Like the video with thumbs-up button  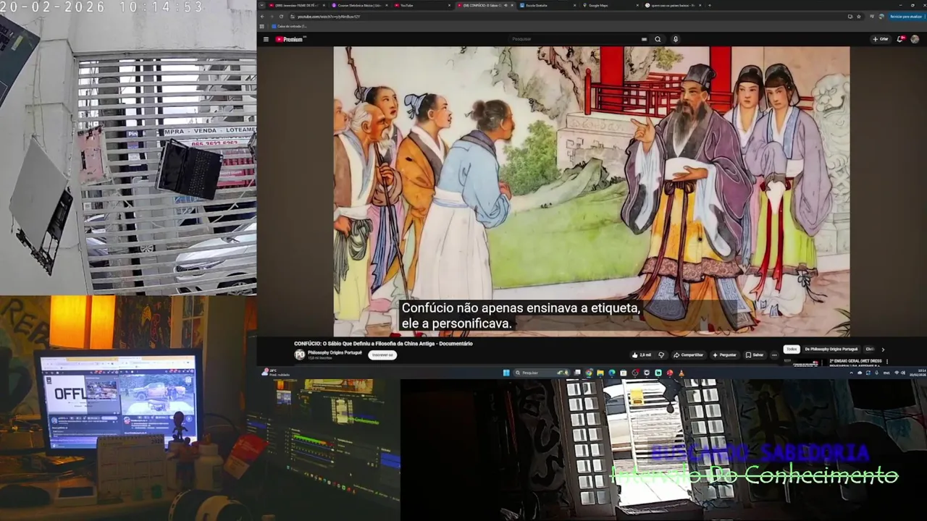642,355
